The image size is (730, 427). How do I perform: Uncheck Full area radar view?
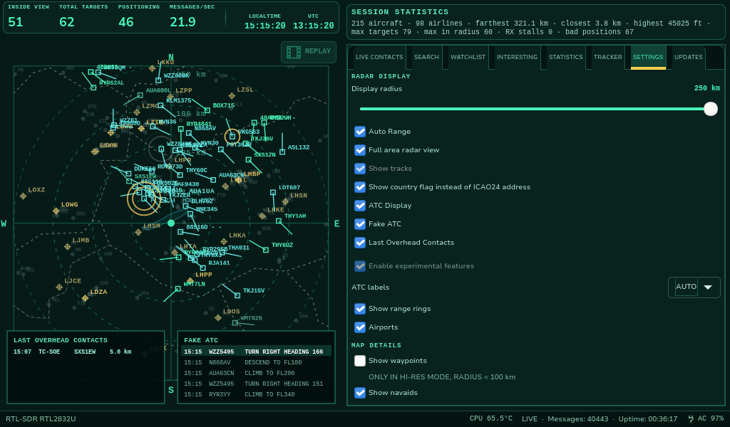pyautogui.click(x=360, y=150)
